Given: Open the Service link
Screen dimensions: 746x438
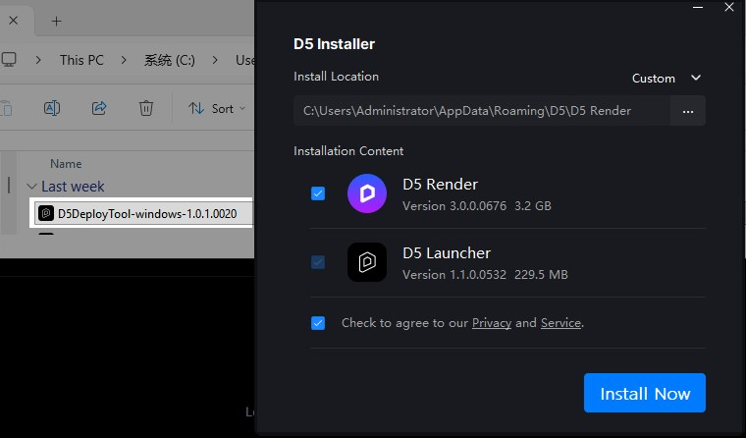Looking at the screenshot, I should (x=560, y=323).
